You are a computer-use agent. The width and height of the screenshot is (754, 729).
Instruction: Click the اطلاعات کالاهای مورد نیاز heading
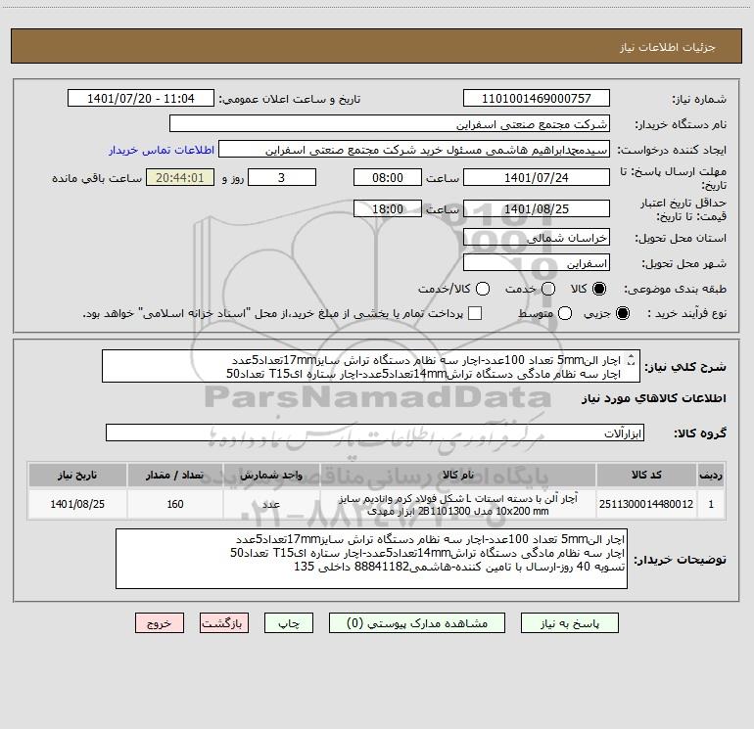coord(654,398)
